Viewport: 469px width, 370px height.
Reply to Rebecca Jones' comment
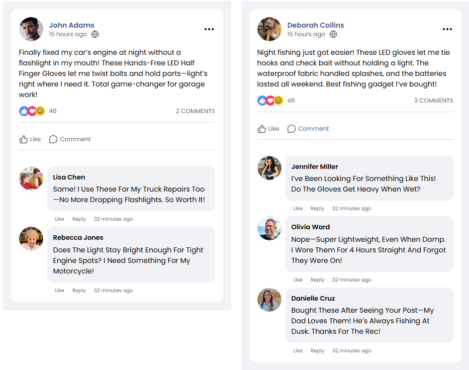79,291
